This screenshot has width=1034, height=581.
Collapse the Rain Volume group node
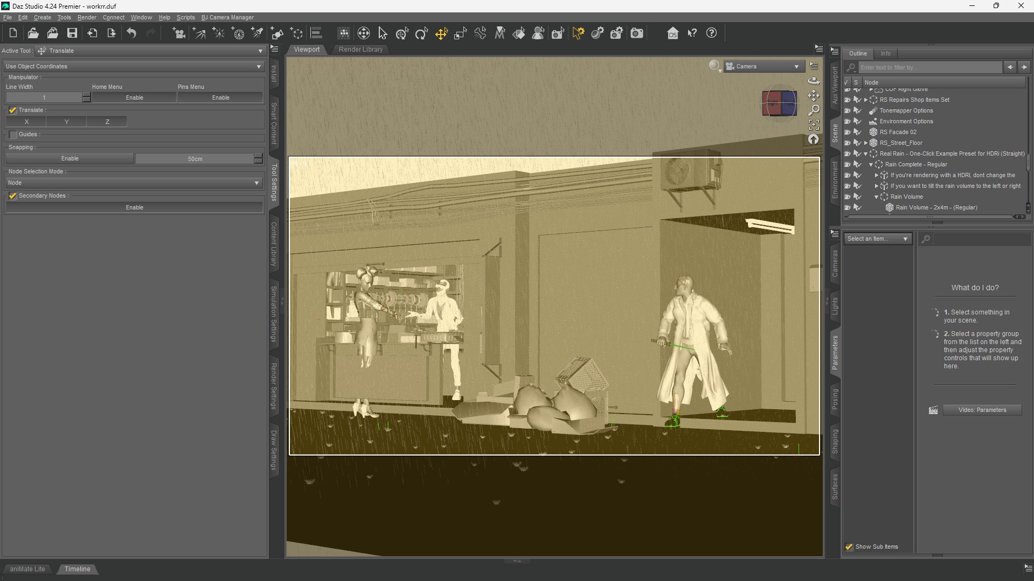click(877, 197)
